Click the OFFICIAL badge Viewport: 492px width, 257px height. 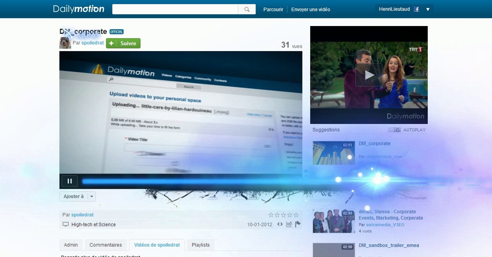(x=116, y=32)
